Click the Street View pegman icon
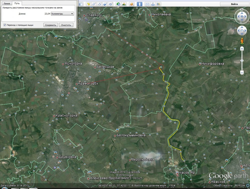250x189 pixels. coord(242,41)
